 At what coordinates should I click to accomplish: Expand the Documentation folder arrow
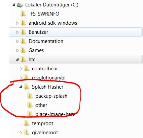(17, 41)
